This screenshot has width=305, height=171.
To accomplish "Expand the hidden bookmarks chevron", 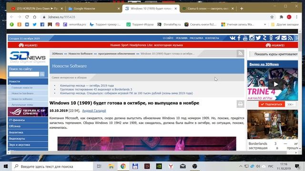I will (x=265, y=24).
